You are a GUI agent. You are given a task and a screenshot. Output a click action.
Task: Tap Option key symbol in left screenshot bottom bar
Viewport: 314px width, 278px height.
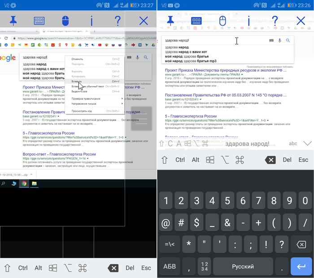coord(68,268)
